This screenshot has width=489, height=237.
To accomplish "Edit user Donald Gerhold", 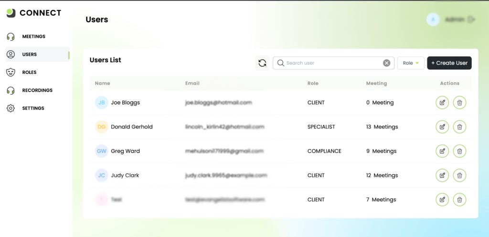I will 442,127.
